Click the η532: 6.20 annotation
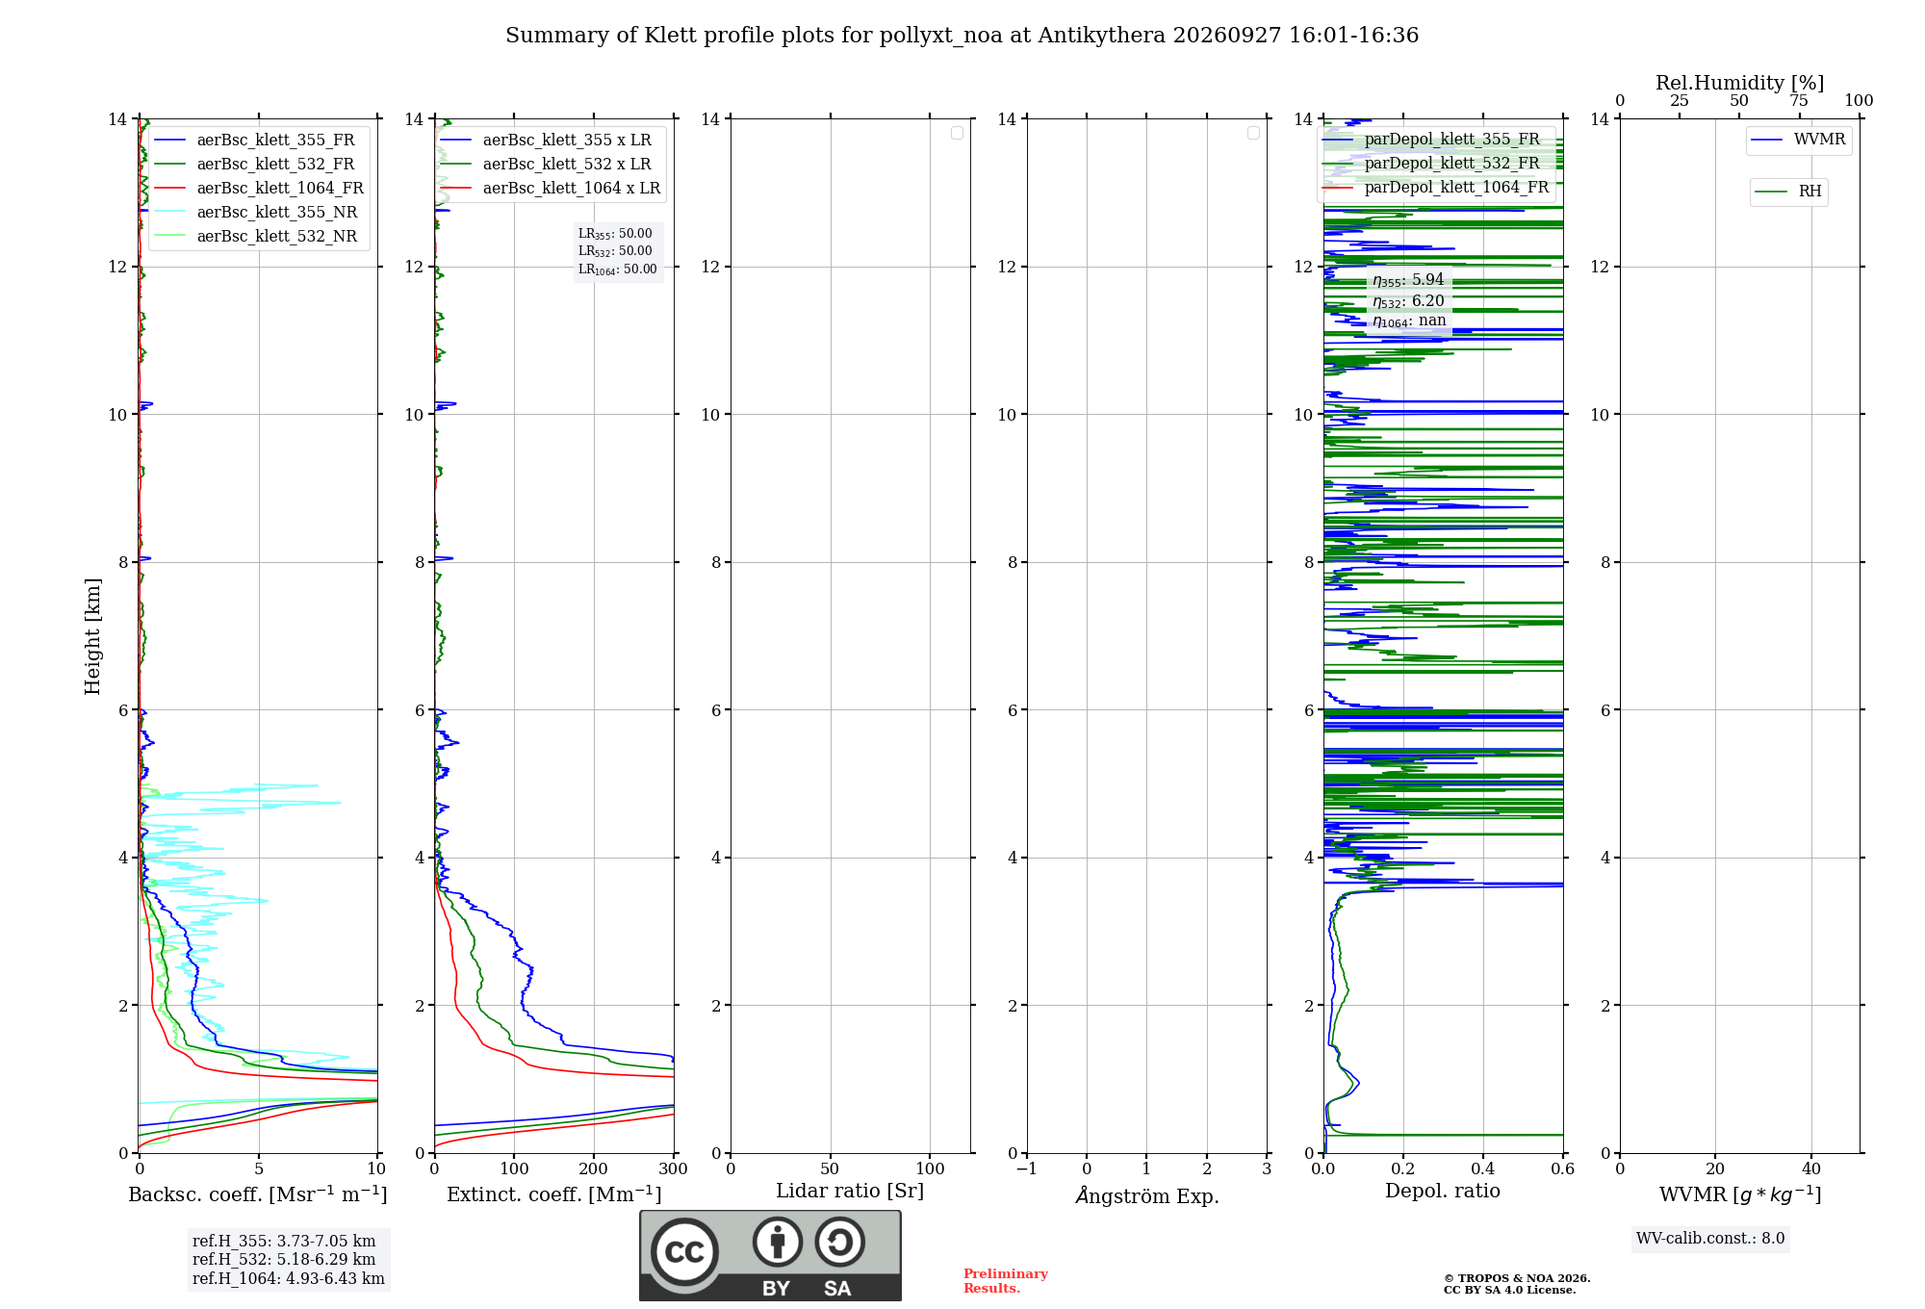Viewport: 1925px width, 1309px height. click(x=1408, y=301)
